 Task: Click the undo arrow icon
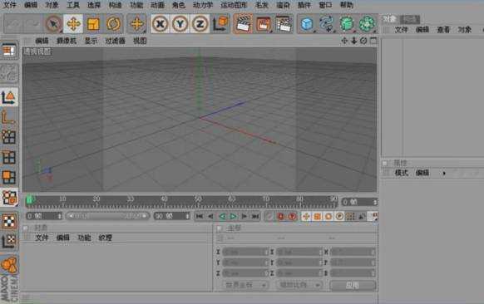tap(13, 24)
